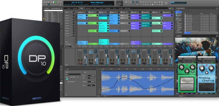Trigger the Perc 3 clip play icon
The height and width of the screenshot is (106, 219).
click(172, 26)
